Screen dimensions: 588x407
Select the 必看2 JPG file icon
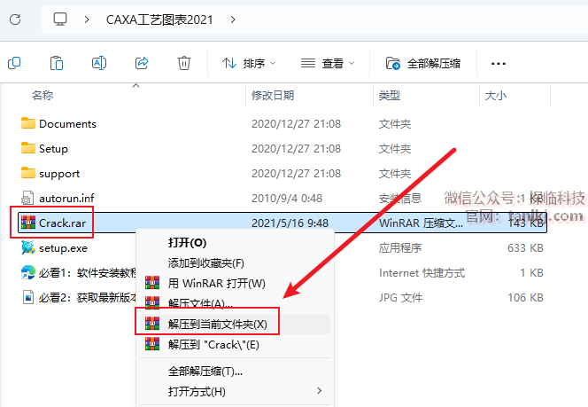[28, 297]
